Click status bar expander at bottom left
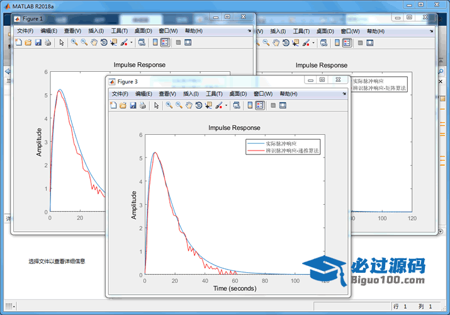This screenshot has height=315, width=450. [x=10, y=306]
